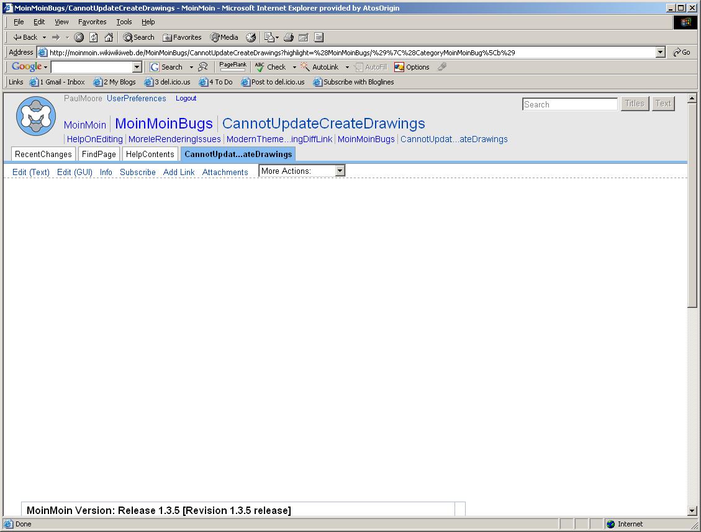
Task: Expand the Mail icon dropdown arrow
Action: click(x=277, y=37)
